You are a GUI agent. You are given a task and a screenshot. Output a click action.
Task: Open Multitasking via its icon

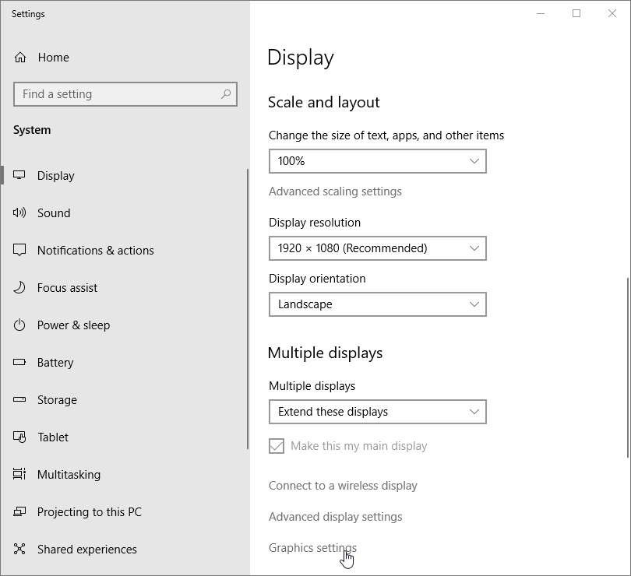click(20, 475)
